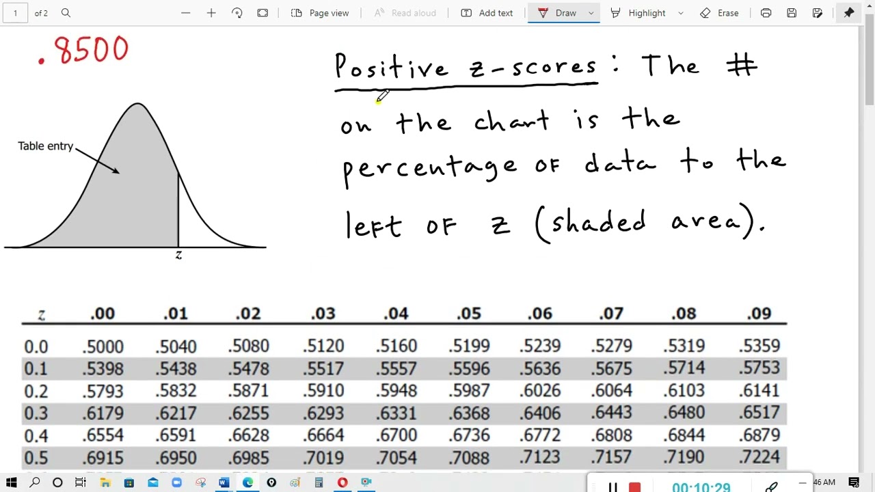This screenshot has width=875, height=492.
Task: Open the Windows Start menu
Action: point(12,483)
